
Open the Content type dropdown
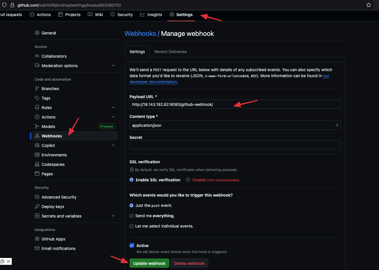pos(235,125)
